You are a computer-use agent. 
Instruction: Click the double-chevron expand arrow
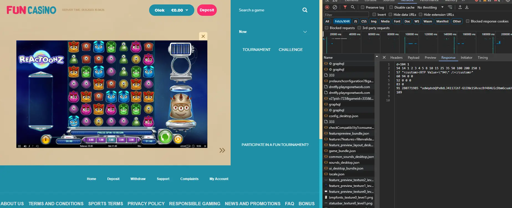click(222, 150)
